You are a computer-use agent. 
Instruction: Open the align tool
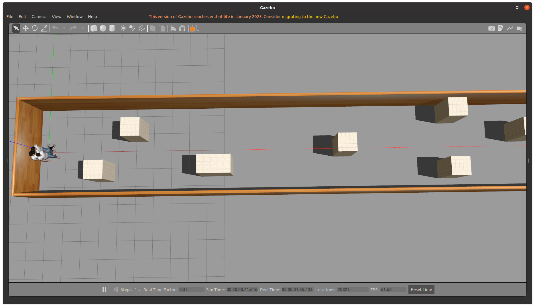pos(173,28)
